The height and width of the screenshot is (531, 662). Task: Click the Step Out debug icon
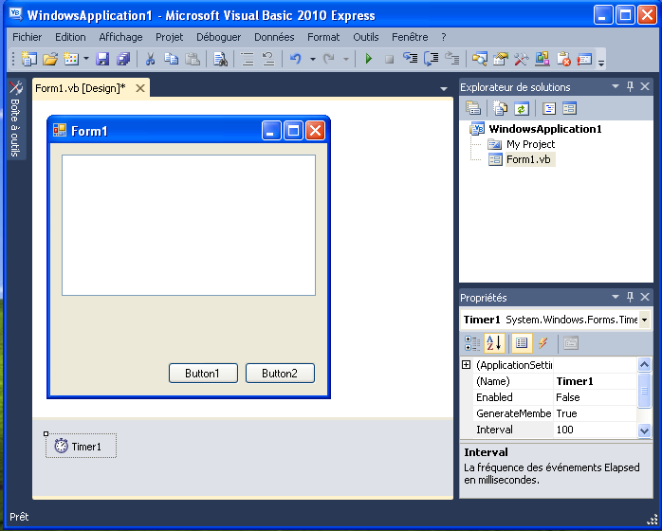[x=452, y=59]
